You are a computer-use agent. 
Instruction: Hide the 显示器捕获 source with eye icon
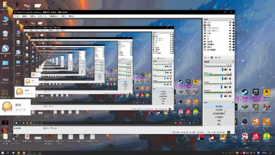pyautogui.click(x=230, y=50)
